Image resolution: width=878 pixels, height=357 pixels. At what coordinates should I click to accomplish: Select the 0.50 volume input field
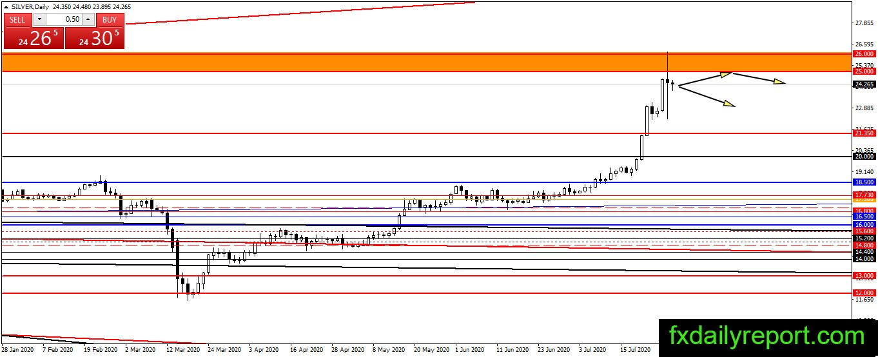click(64, 19)
